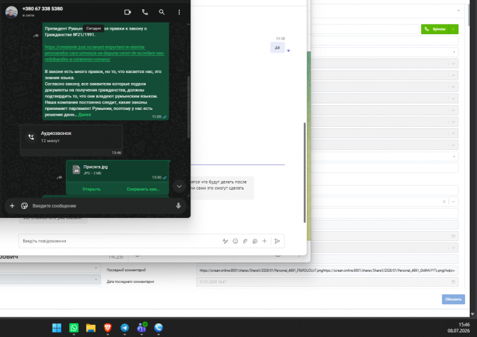Click the Обновить button
Viewport: 477px width, 337px height.
[x=453, y=299]
